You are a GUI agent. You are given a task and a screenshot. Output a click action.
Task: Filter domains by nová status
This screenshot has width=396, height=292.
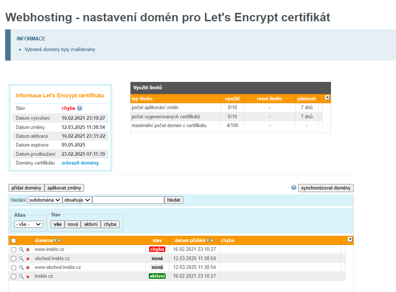click(x=73, y=224)
